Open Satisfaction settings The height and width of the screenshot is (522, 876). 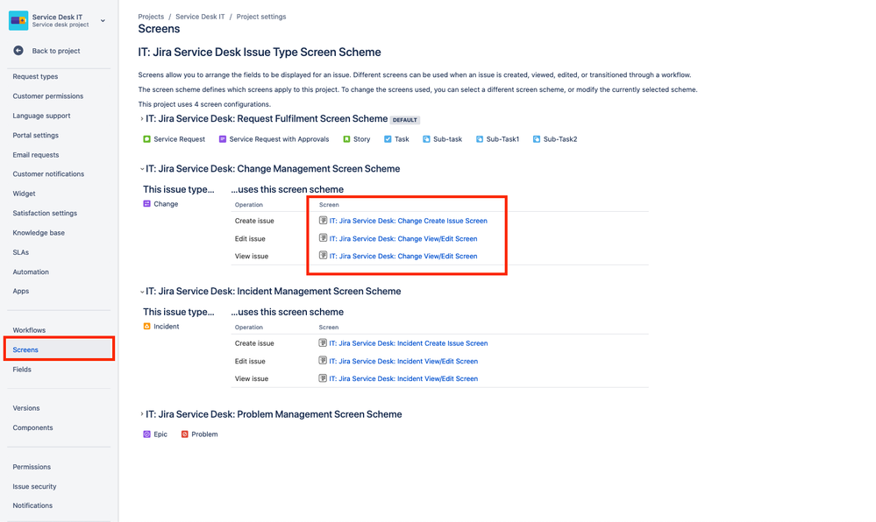point(45,213)
